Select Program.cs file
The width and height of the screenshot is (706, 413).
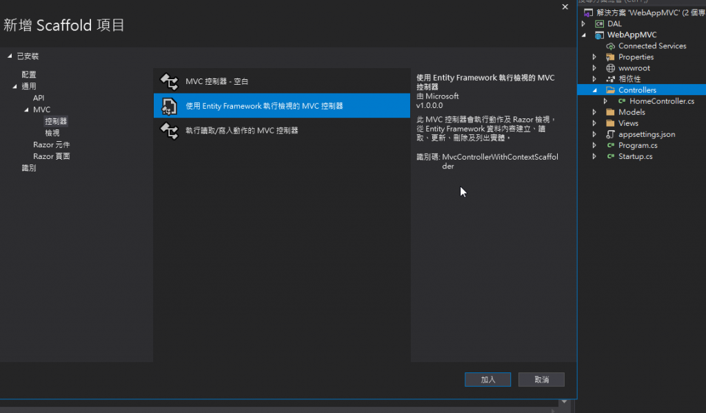pos(638,146)
